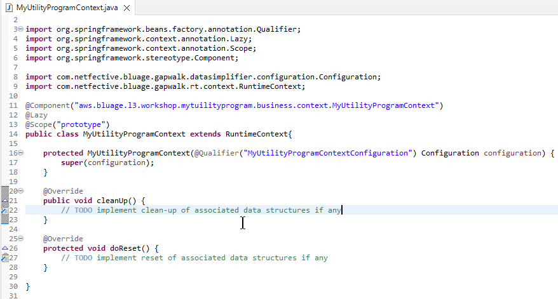Click the @Lazy annotation on line 12
558x299 pixels.
(36, 115)
